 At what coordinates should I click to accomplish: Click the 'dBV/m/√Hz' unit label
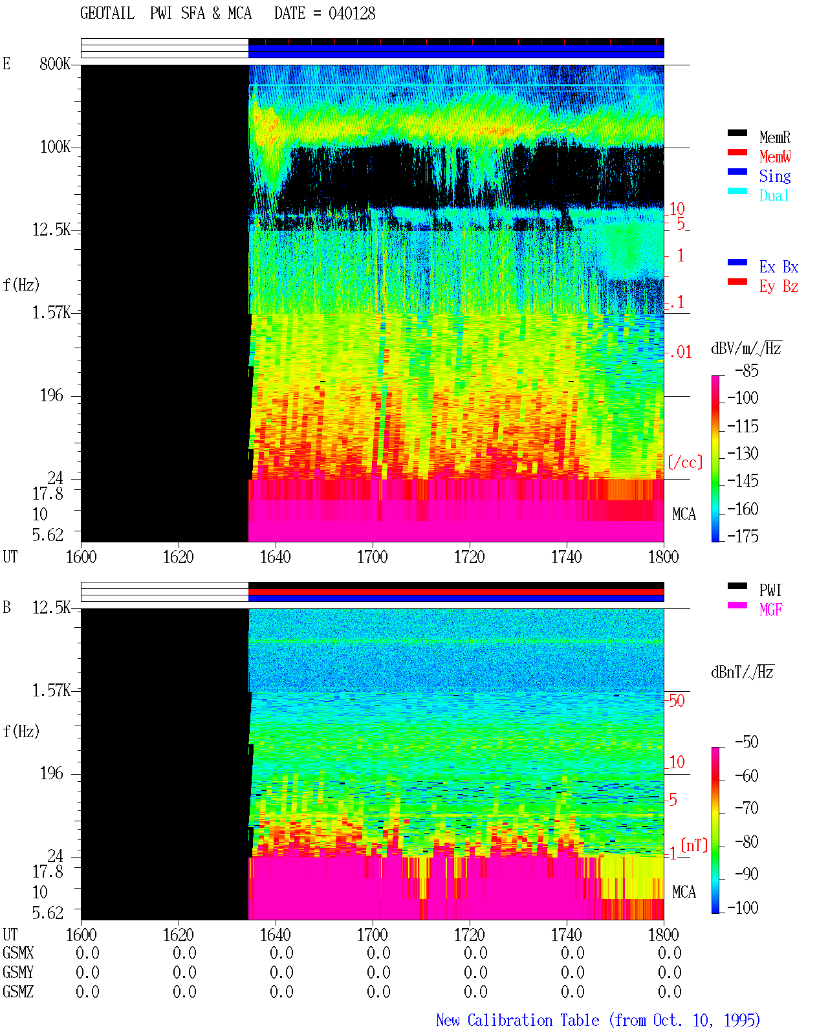coord(746,348)
